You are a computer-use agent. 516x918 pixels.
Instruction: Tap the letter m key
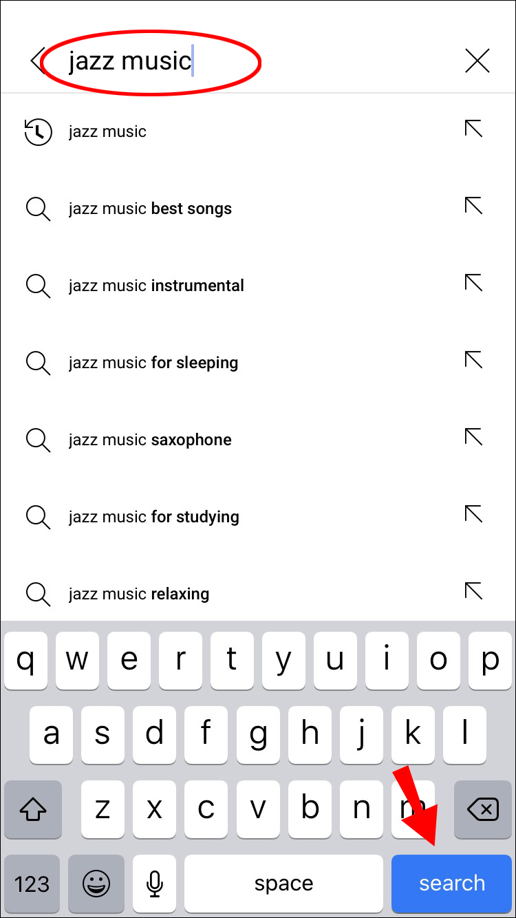pos(413,809)
